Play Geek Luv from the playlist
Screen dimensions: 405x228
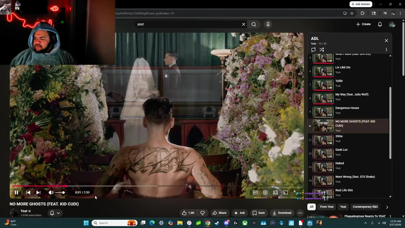click(348, 153)
